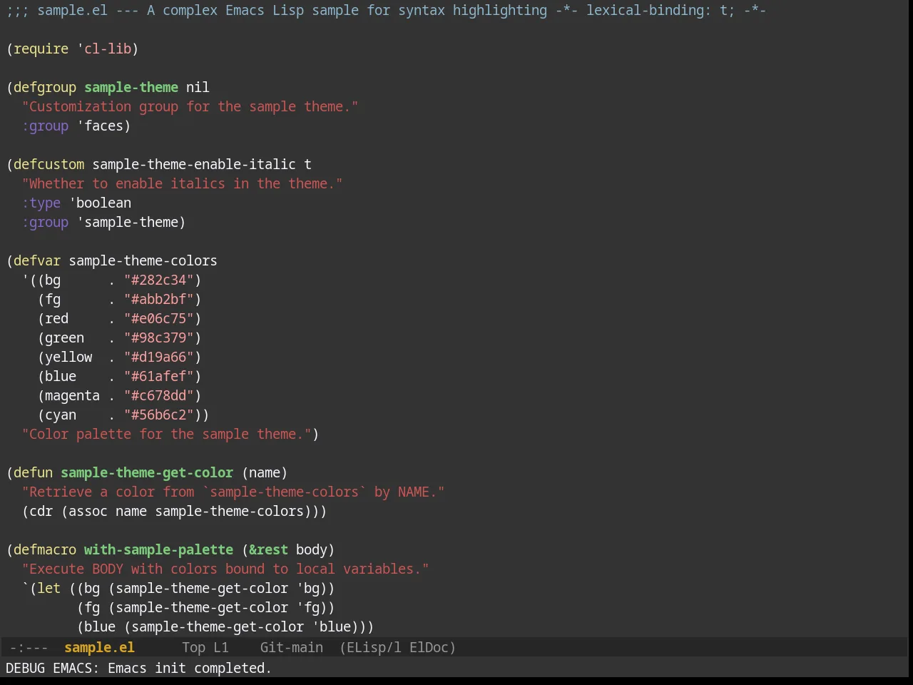Click the ':type' keyword
The width and height of the screenshot is (913, 685).
pos(41,203)
